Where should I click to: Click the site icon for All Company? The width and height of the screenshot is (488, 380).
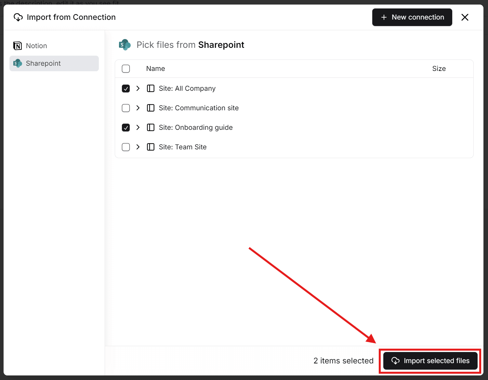click(x=151, y=88)
